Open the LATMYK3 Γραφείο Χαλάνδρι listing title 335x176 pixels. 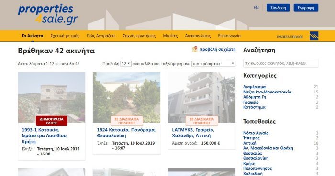coord(193,133)
